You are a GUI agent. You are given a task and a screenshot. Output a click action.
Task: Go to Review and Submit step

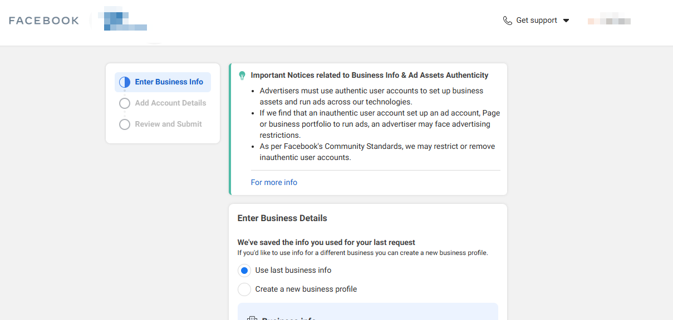tap(168, 124)
